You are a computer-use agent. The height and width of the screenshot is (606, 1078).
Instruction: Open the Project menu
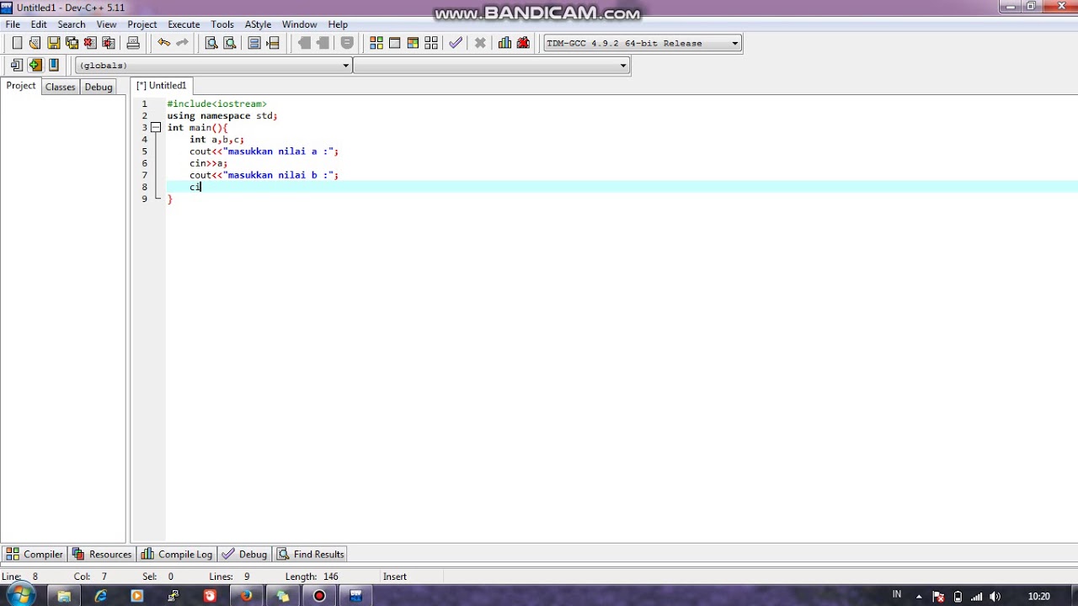click(142, 24)
